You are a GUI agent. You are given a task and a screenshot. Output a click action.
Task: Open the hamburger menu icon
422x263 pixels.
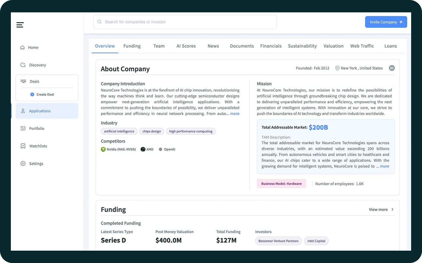coord(20,25)
